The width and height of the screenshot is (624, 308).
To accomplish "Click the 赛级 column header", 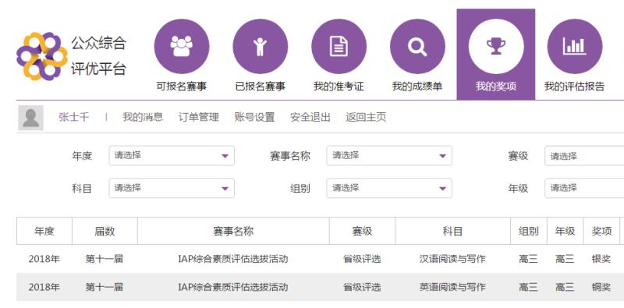I will click(362, 232).
